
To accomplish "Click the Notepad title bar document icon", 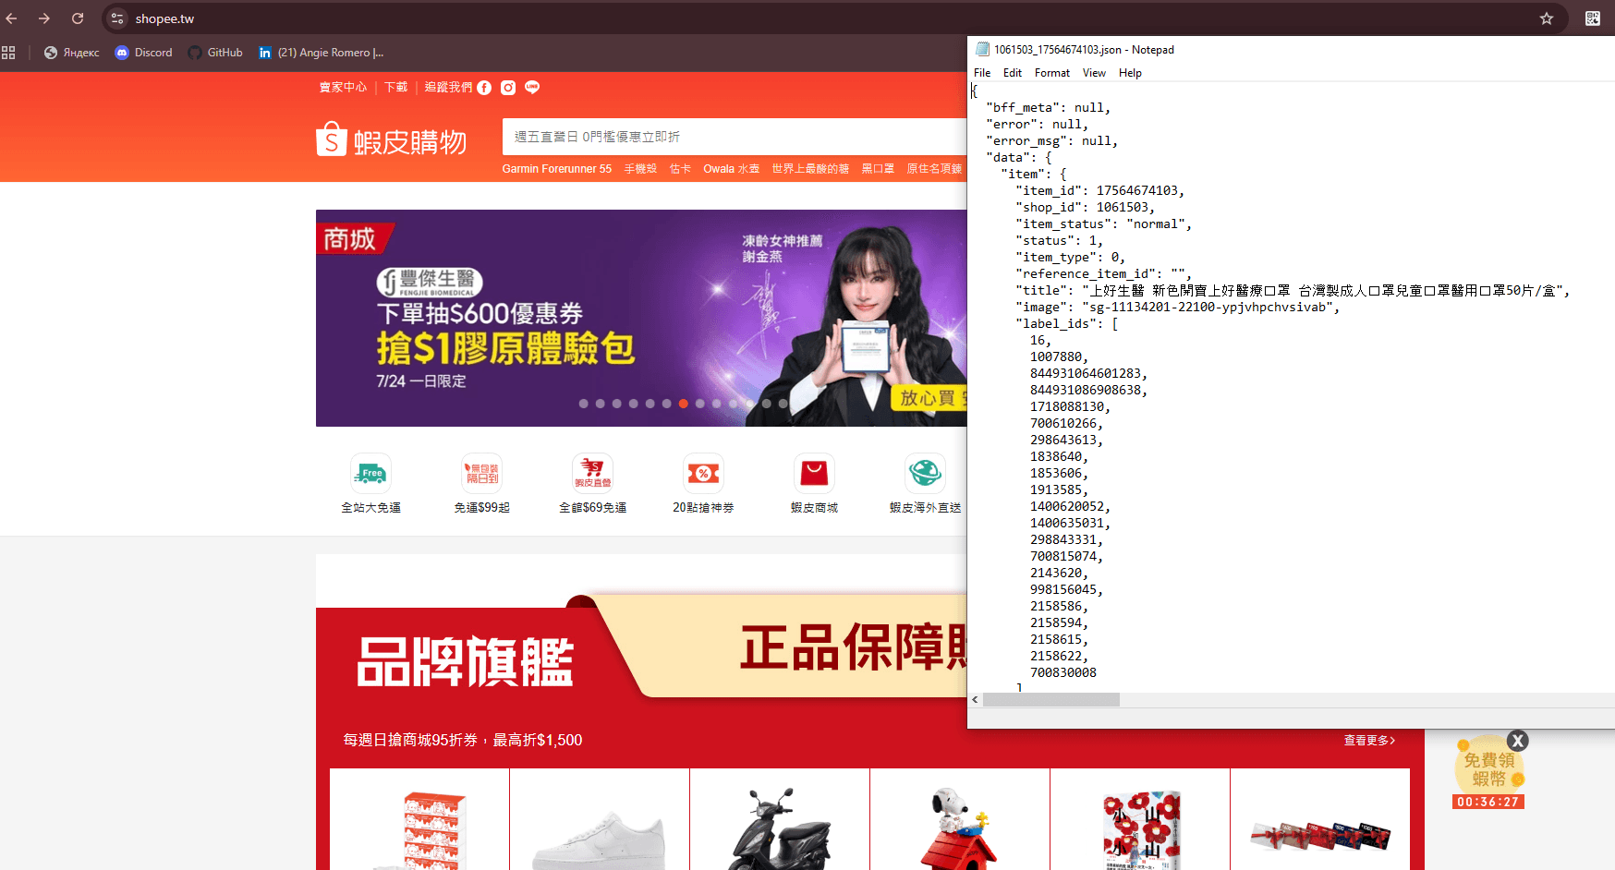I will [982, 50].
